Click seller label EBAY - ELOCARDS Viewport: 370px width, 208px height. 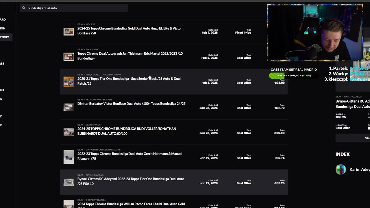[x=88, y=49]
